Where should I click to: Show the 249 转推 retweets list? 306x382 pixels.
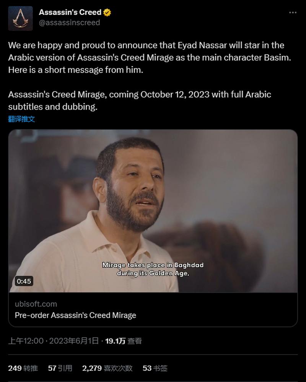coord(23,368)
